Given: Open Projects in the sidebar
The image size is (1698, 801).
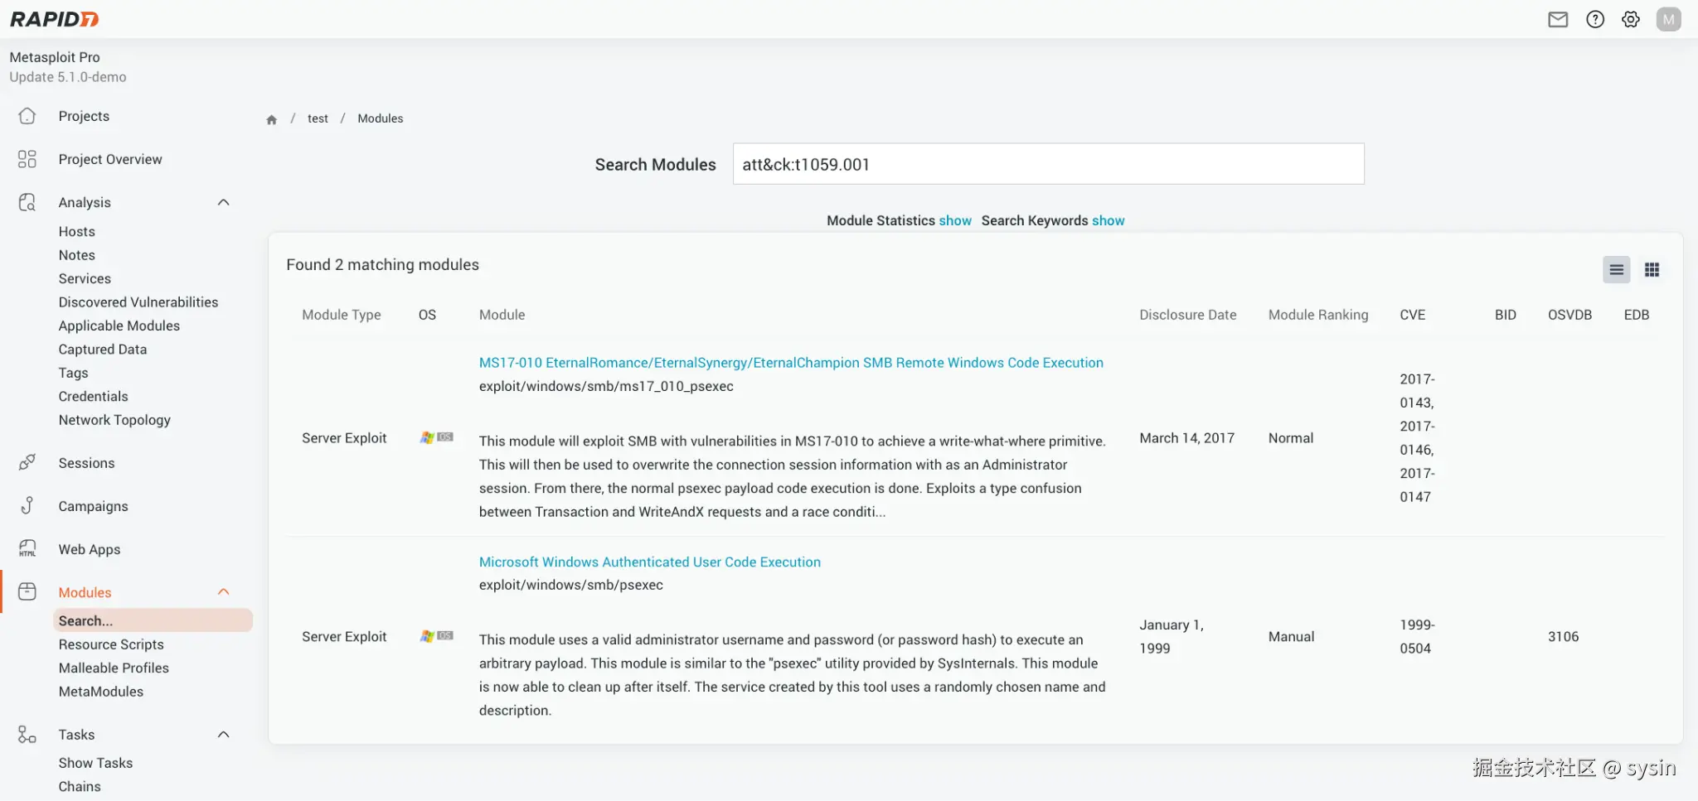Looking at the screenshot, I should pos(84,116).
